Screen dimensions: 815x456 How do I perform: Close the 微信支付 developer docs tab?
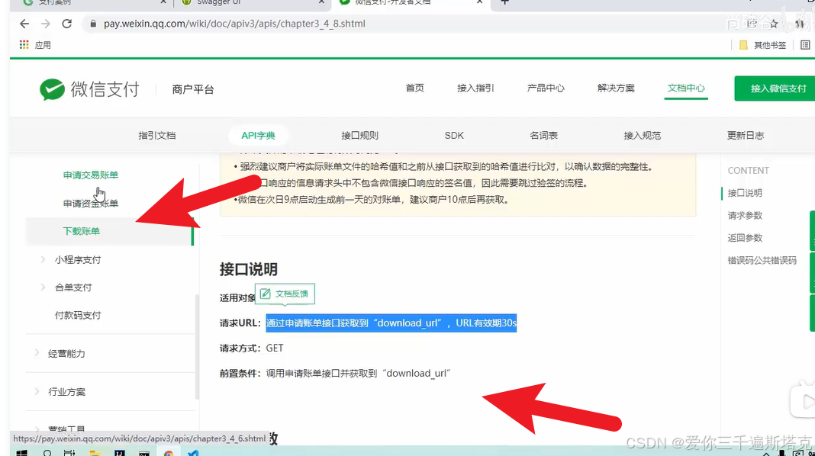coord(479,2)
